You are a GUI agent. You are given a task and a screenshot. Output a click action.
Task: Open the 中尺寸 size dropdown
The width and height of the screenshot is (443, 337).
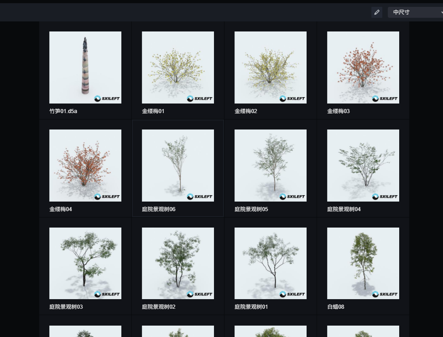click(x=415, y=12)
